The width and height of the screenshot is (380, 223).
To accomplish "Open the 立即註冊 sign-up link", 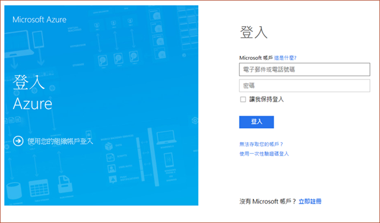I will (310, 202).
